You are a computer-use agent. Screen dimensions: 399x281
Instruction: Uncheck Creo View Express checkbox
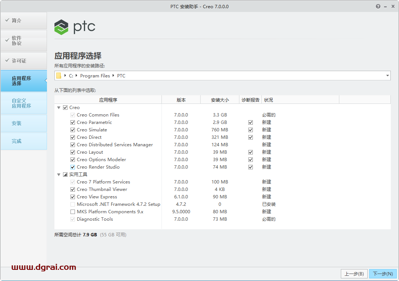pos(73,197)
